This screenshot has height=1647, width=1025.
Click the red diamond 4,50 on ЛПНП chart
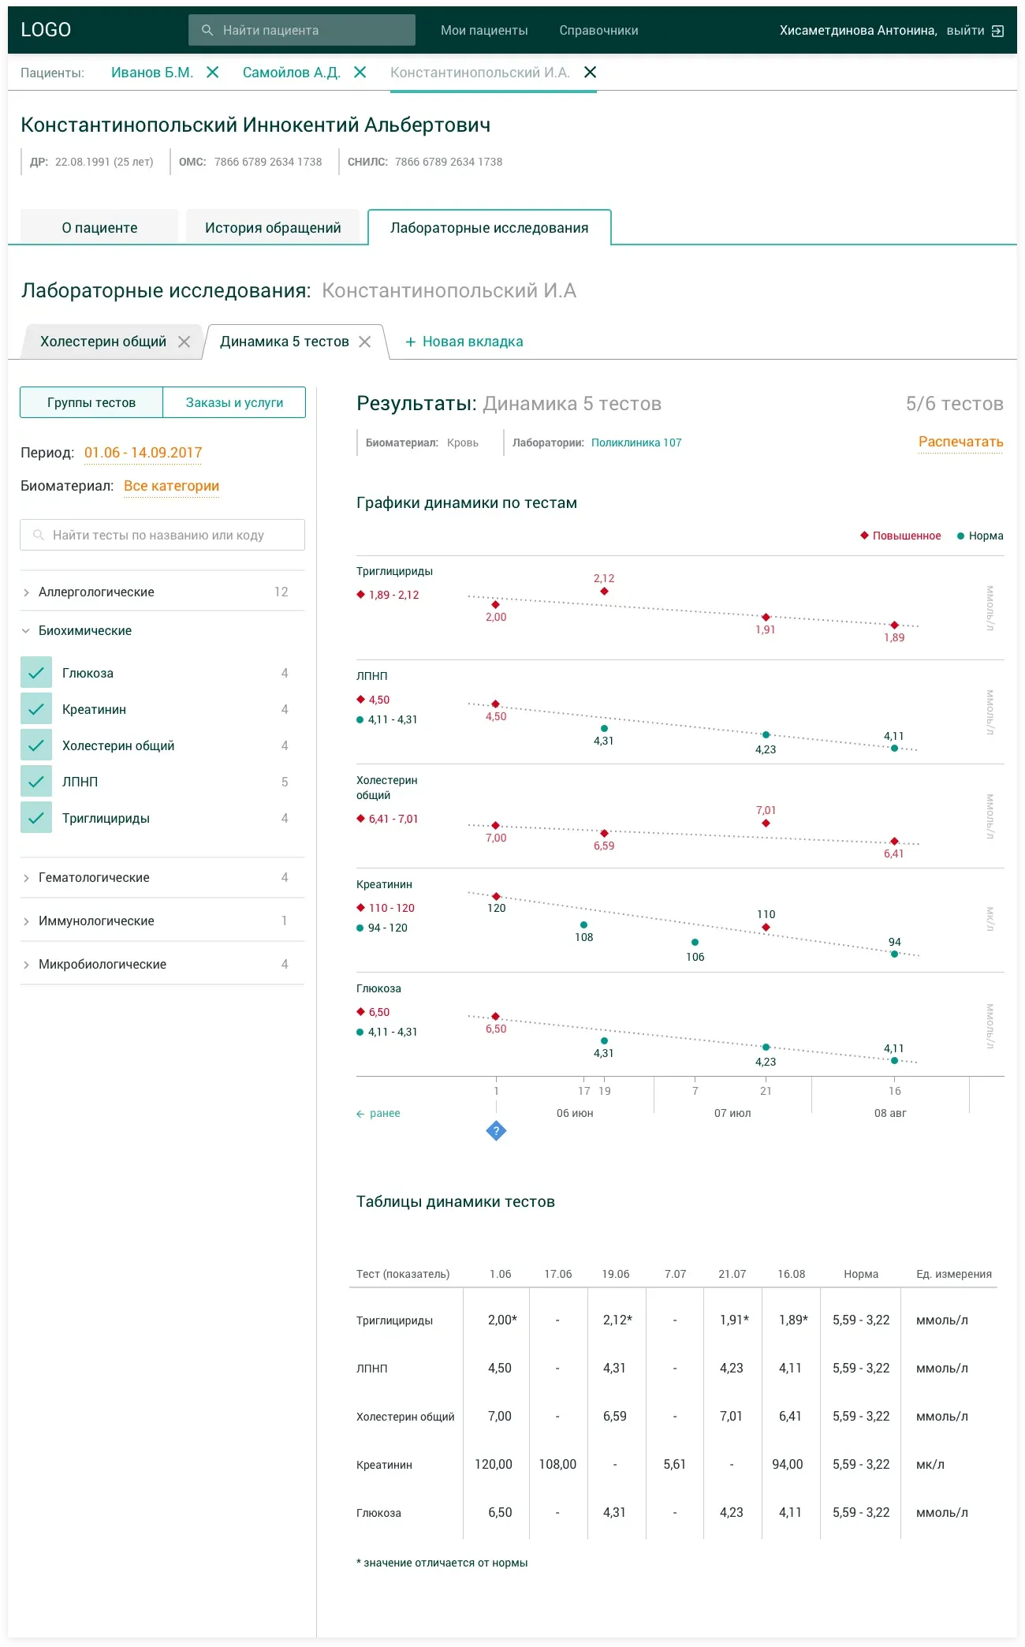coord(495,704)
